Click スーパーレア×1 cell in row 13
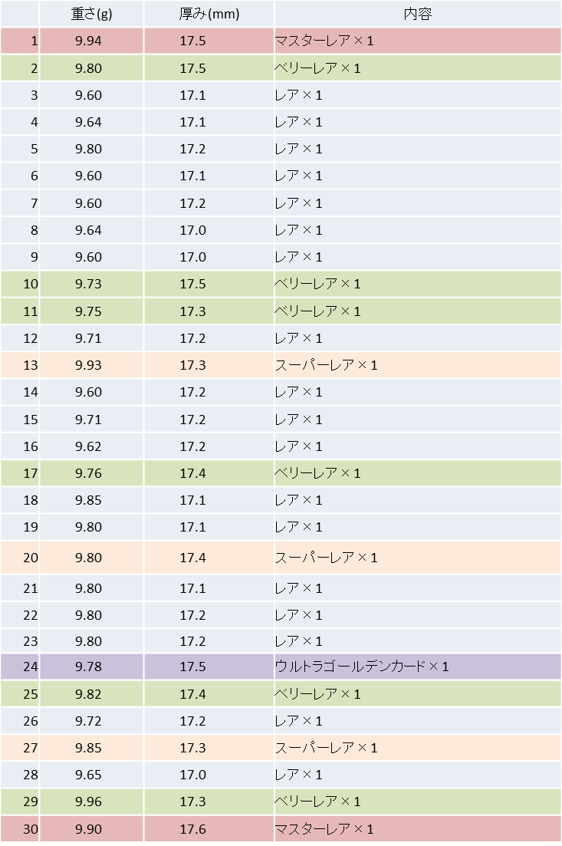Viewport: 562px width, 846px height. pos(417,365)
